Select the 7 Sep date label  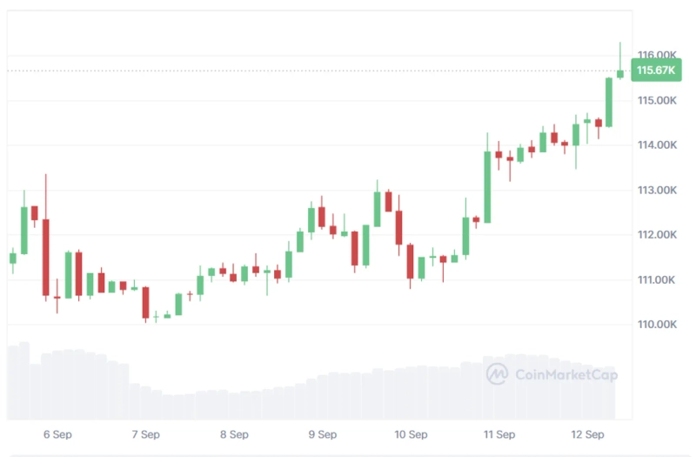click(145, 434)
